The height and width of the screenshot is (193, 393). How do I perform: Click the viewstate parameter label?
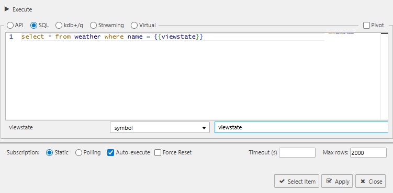21,127
